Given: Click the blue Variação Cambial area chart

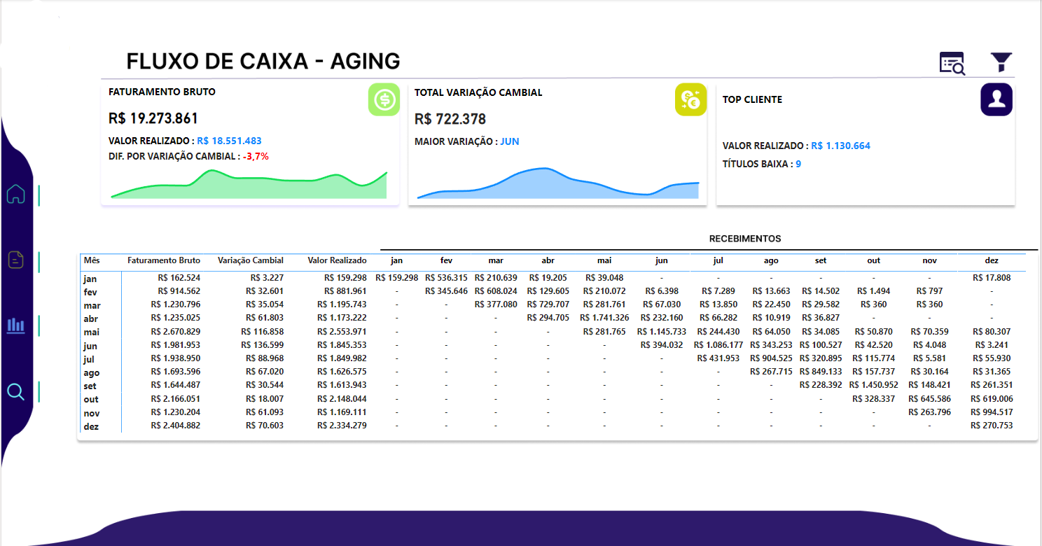Looking at the screenshot, I should click(558, 183).
